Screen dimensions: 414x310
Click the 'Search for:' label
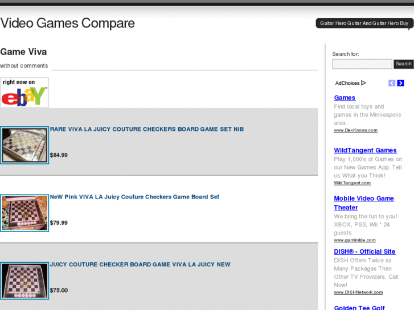[x=346, y=54]
